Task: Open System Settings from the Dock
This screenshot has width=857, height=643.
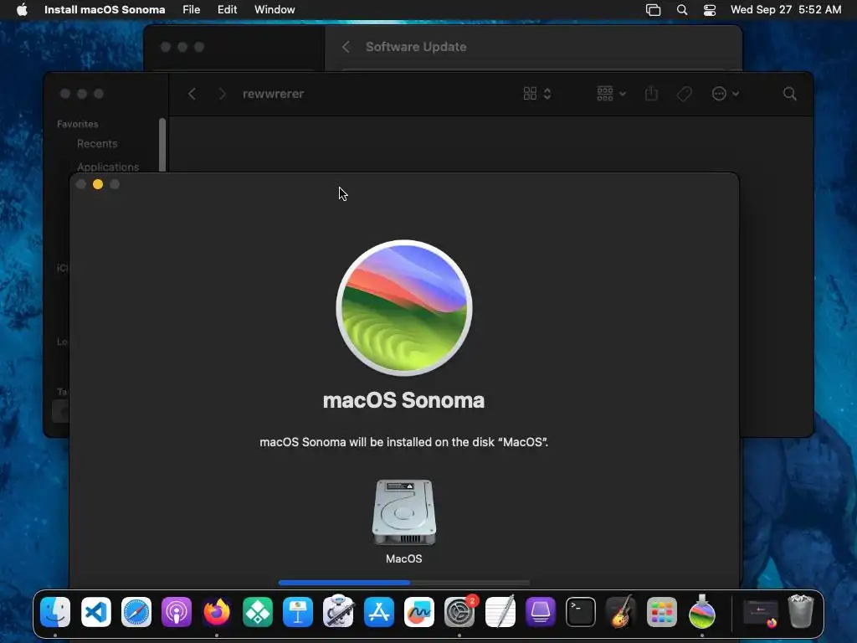Action: pos(459,612)
